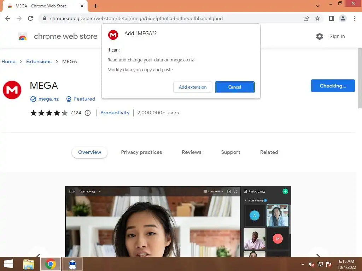
Task: Click the Featured label link
Action: click(84, 99)
